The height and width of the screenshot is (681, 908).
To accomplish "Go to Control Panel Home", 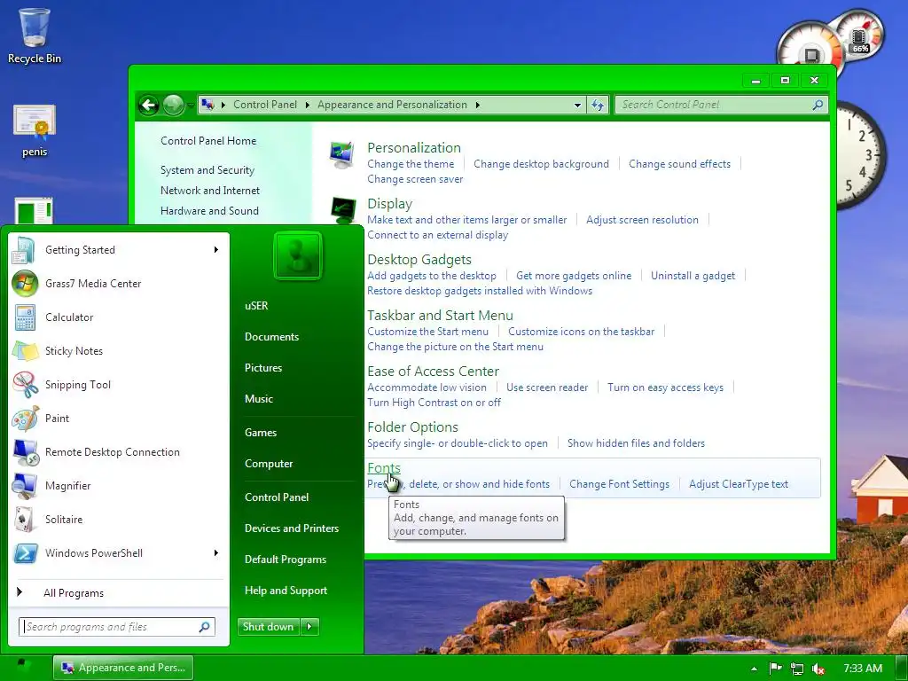I will (208, 141).
